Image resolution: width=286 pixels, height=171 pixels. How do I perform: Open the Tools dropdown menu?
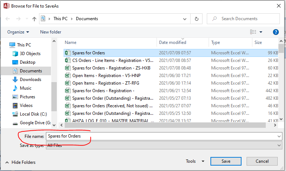195,161
